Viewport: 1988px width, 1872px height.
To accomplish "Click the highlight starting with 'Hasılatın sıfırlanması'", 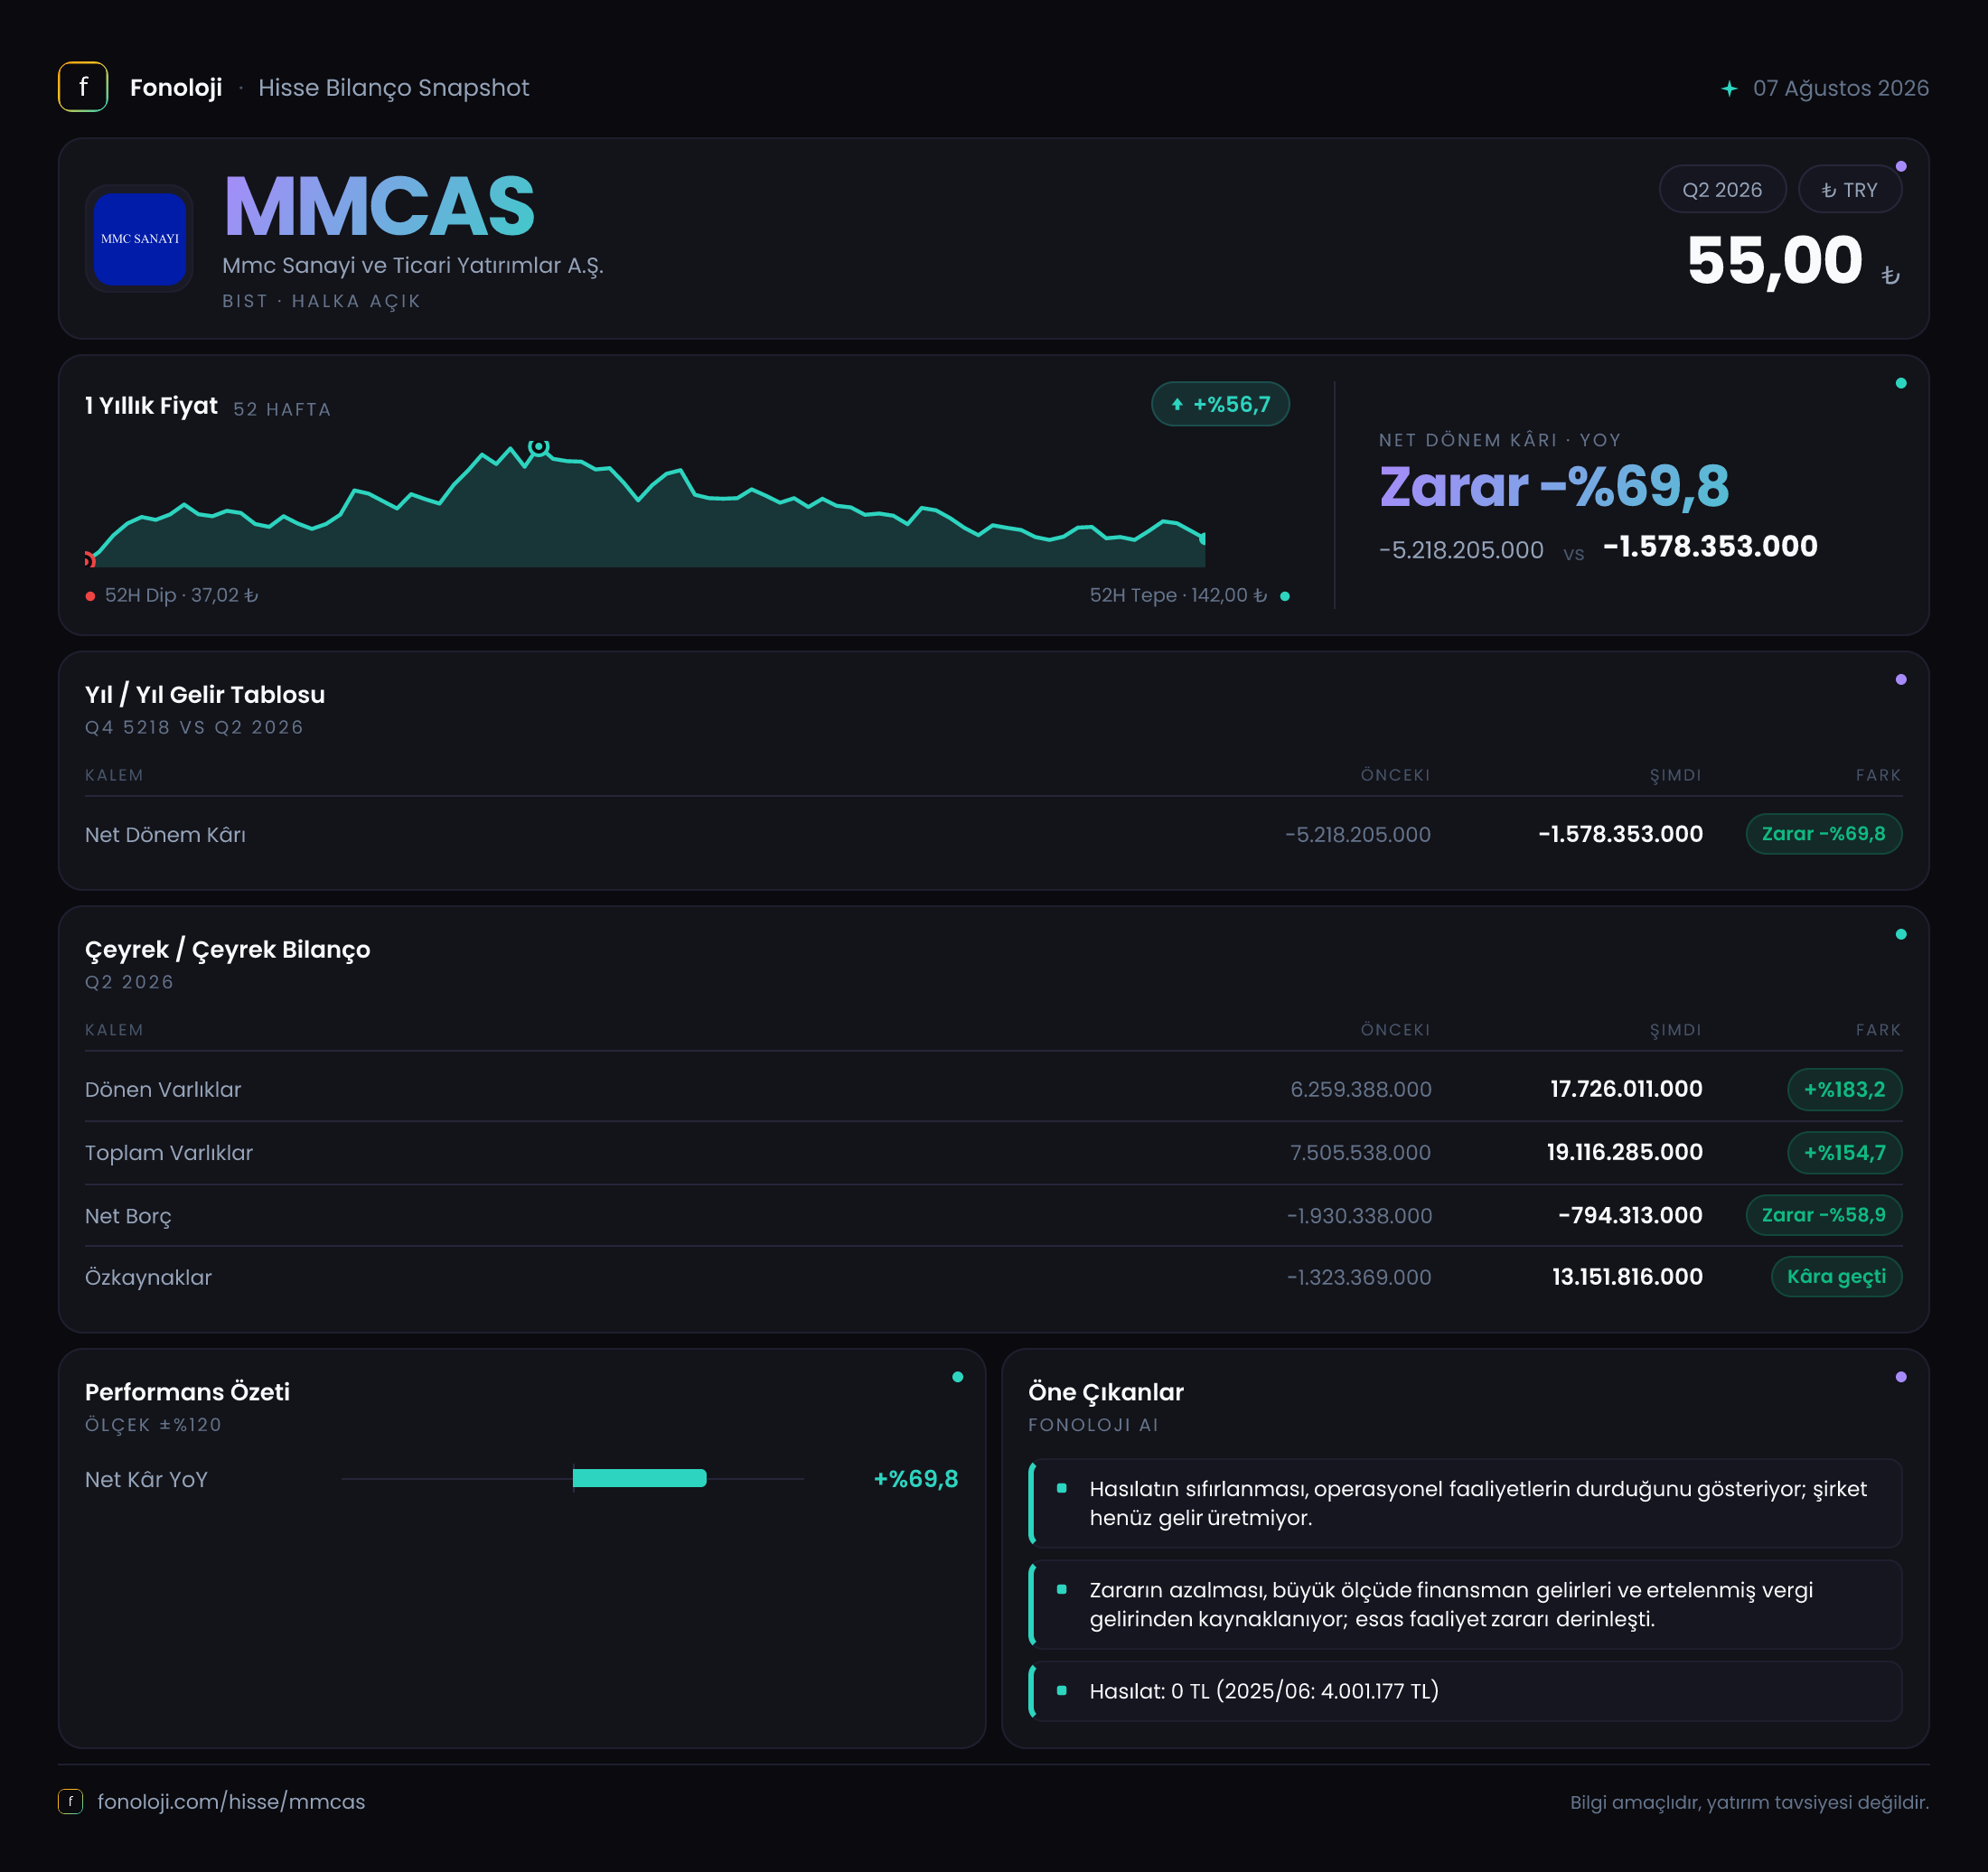I will coord(1465,1503).
